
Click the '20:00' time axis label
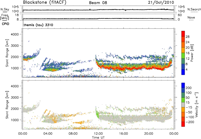149,134
